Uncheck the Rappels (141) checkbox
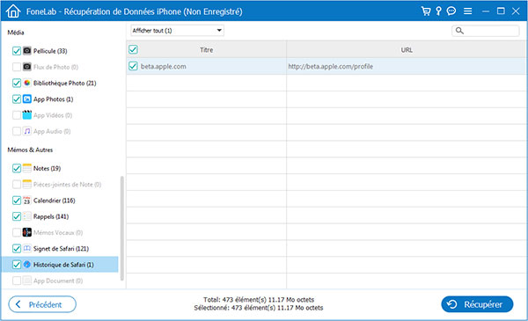Viewport: 528px width, 321px height. click(x=17, y=216)
